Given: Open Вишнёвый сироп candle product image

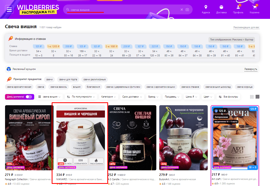Looking at the screenshot, I should point(29,138).
